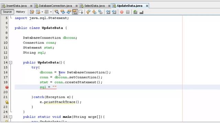The image size is (220, 123).
Task: Shift Line Left using the toolbar icon
Action: click(108, 12)
